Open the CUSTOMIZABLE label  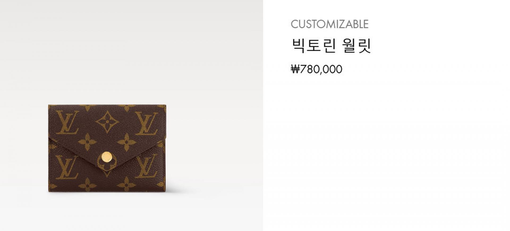tap(329, 24)
